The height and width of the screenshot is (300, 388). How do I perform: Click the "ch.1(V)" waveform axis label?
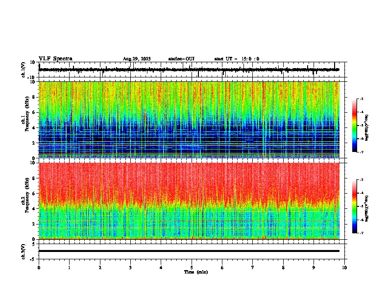click(x=24, y=70)
